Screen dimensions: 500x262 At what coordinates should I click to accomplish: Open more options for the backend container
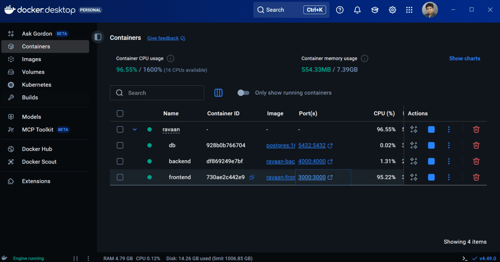tap(449, 161)
